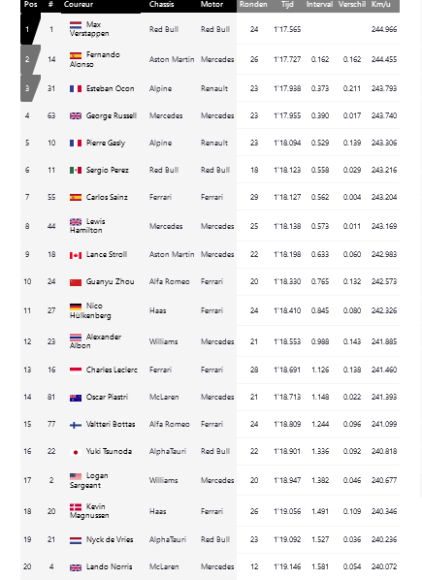The height and width of the screenshot is (580, 422).
Task: Click the Australian flag next to Oscar Piastri
Action: point(76,398)
